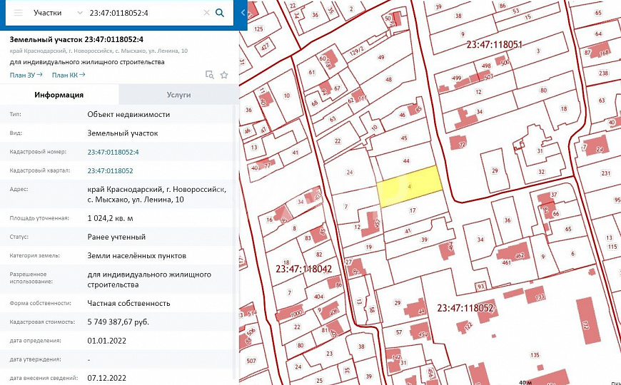Open cadastral quarter link 23:47:0118052
Viewport: 621px width, 385px height.
pos(110,170)
